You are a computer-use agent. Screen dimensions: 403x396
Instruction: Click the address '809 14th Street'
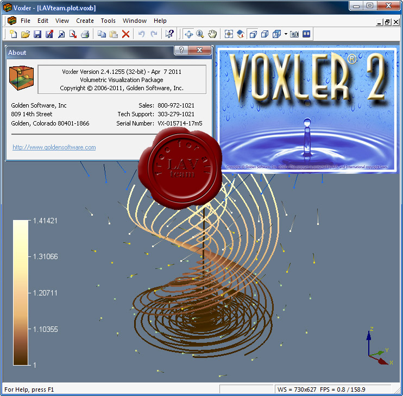tap(32, 114)
